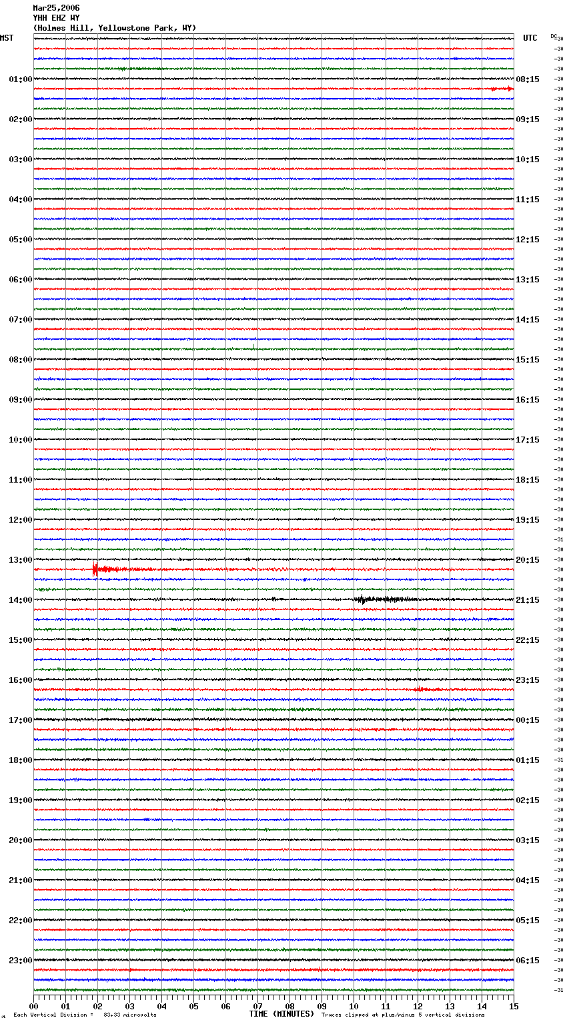Click the date heading 'Mar25,2006'
Screen dimensions: 567x1024
[56, 8]
